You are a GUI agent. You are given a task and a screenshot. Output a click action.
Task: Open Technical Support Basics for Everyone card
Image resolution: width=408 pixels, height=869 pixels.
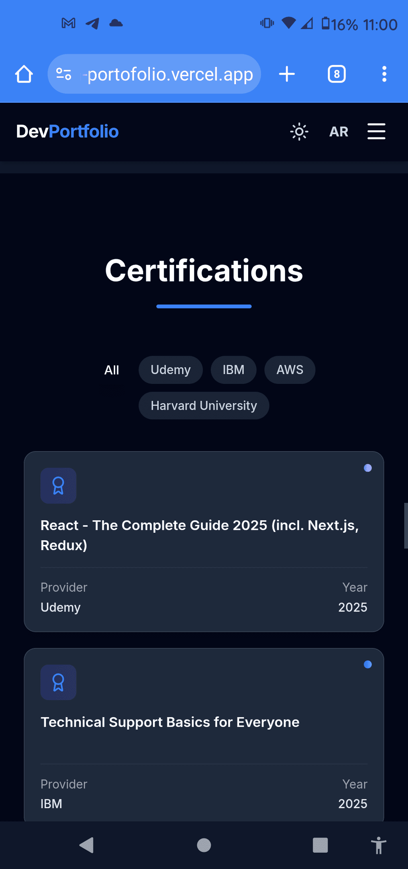click(x=204, y=735)
